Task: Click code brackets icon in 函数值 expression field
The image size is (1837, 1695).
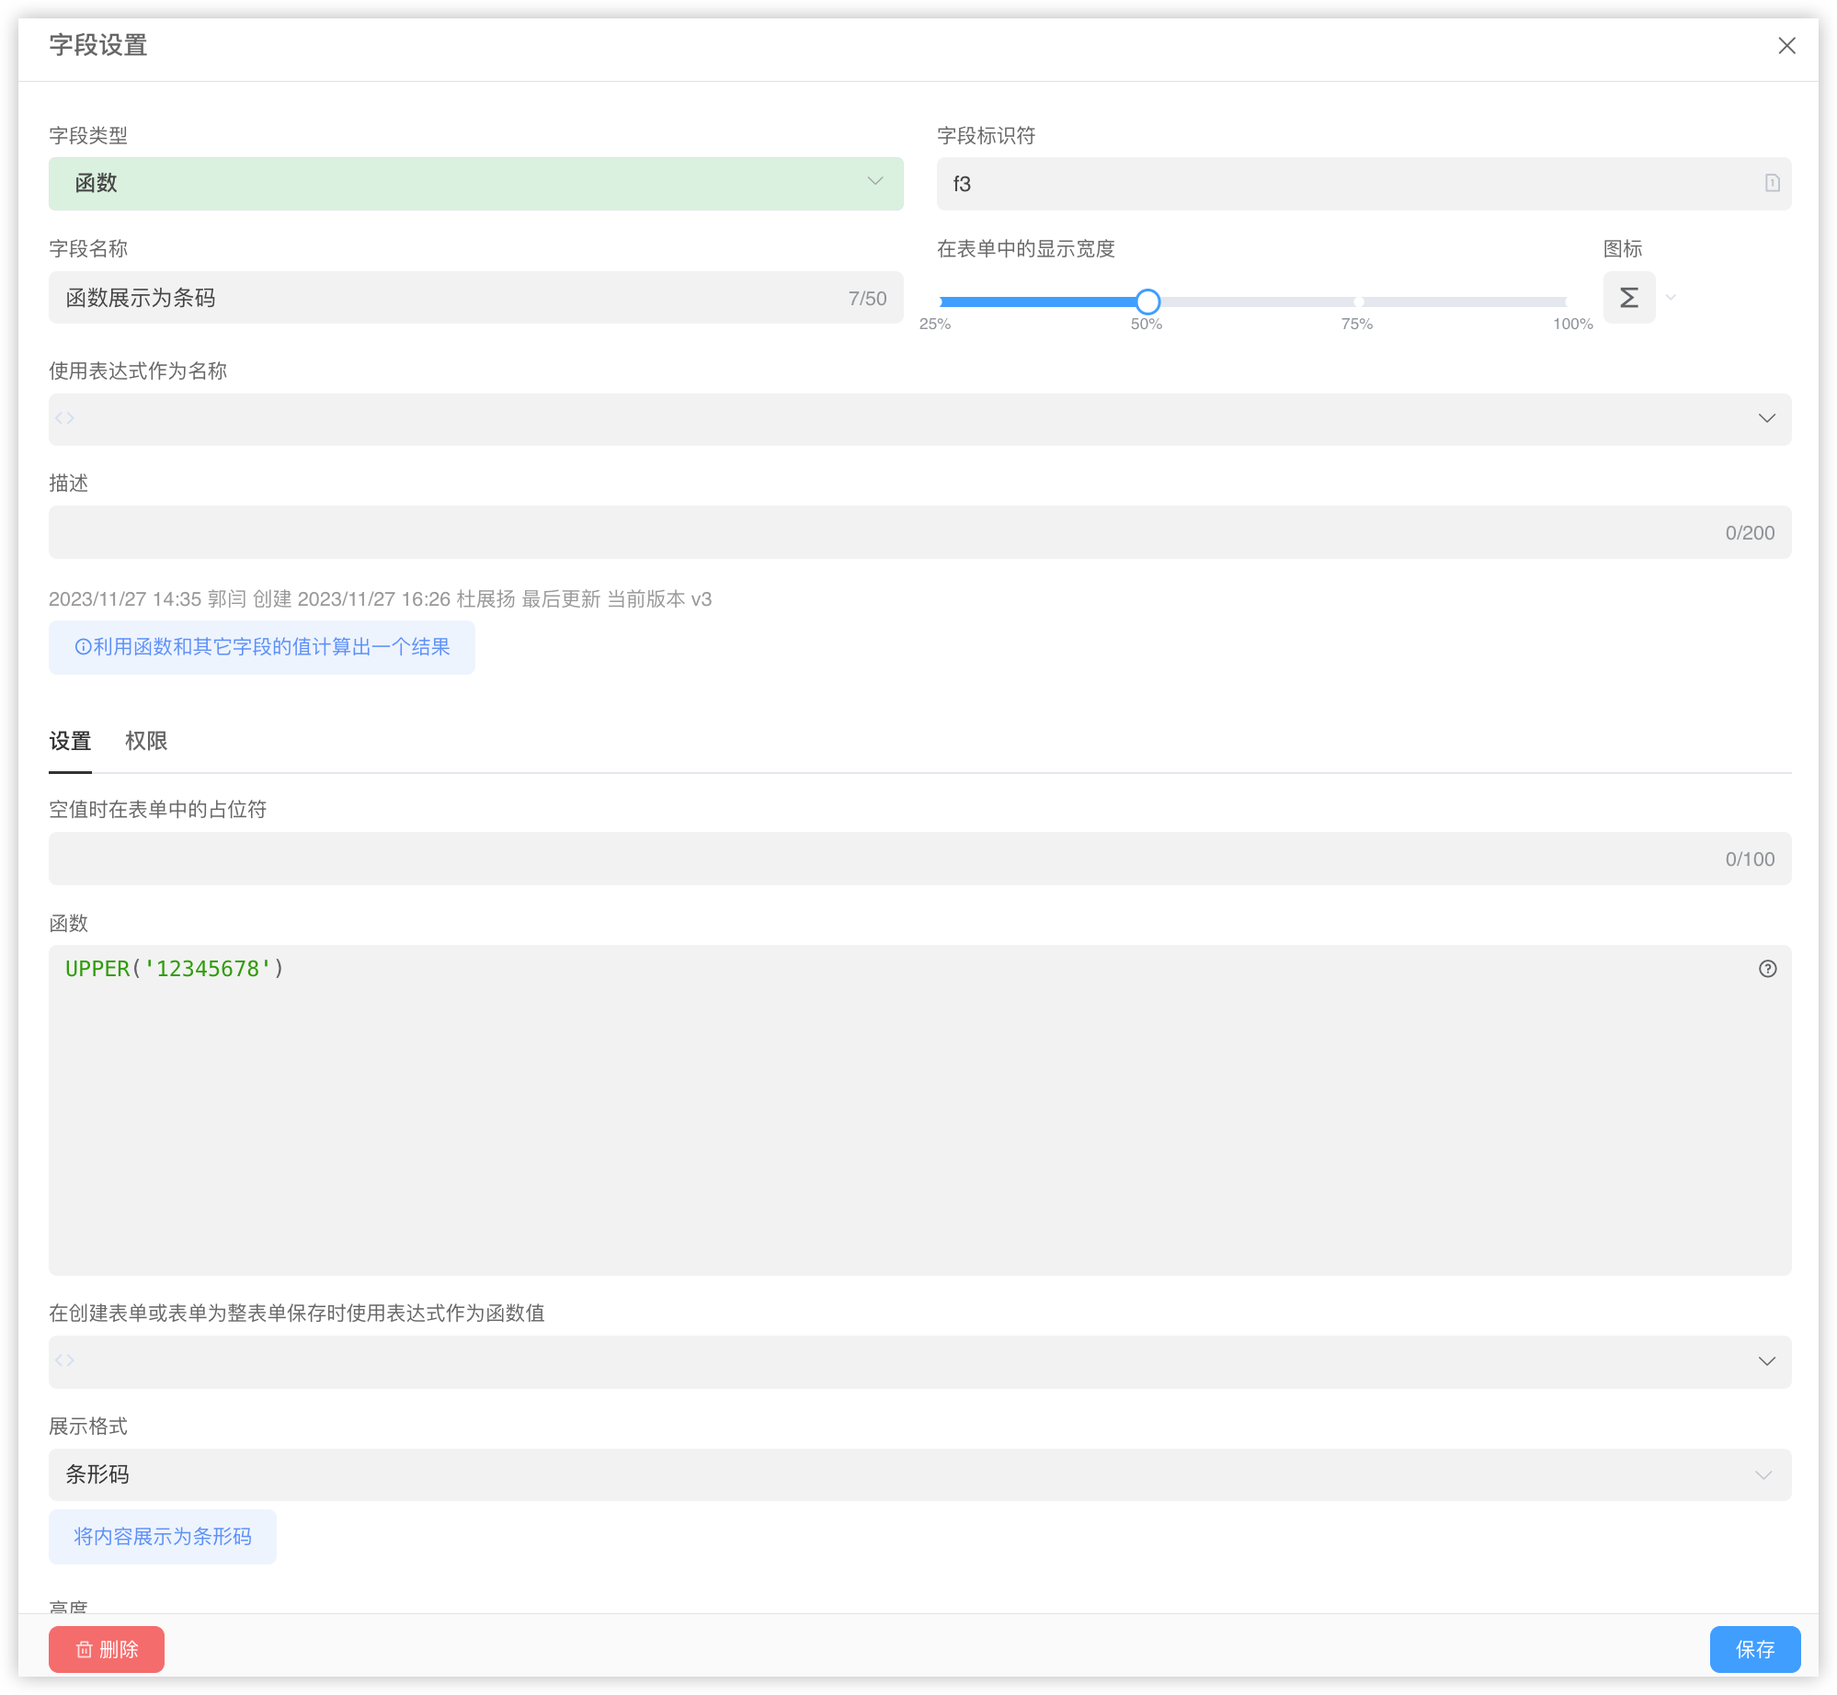Action: coord(64,1361)
